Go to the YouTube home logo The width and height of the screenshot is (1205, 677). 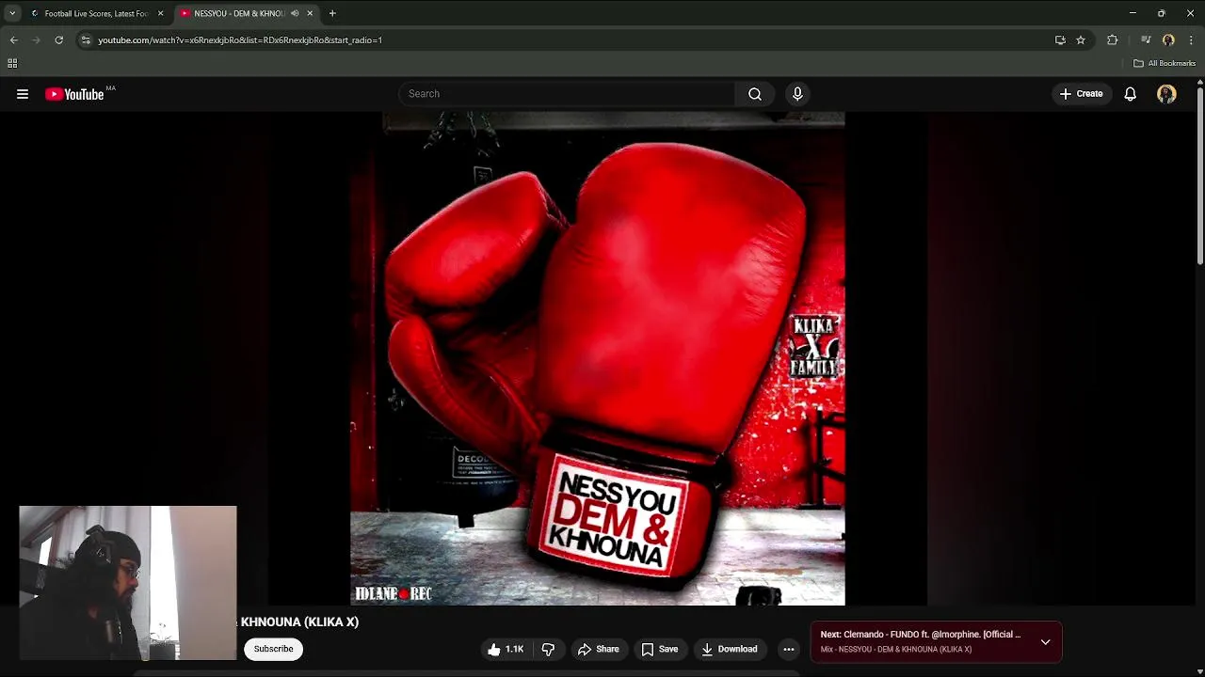coord(74,94)
